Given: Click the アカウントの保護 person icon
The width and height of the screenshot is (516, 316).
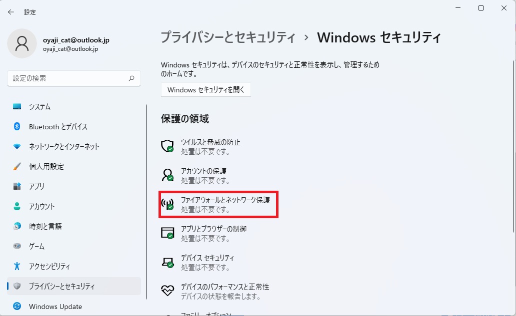Looking at the screenshot, I should click(167, 175).
